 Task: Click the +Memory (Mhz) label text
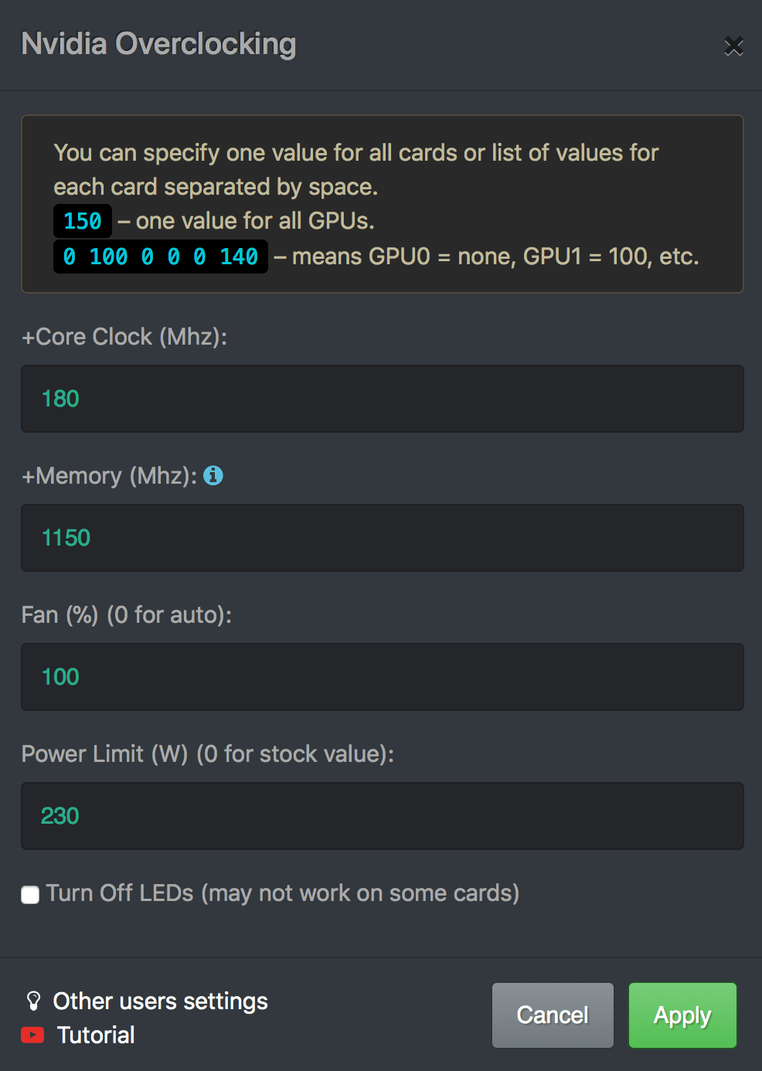pyautogui.click(x=109, y=476)
